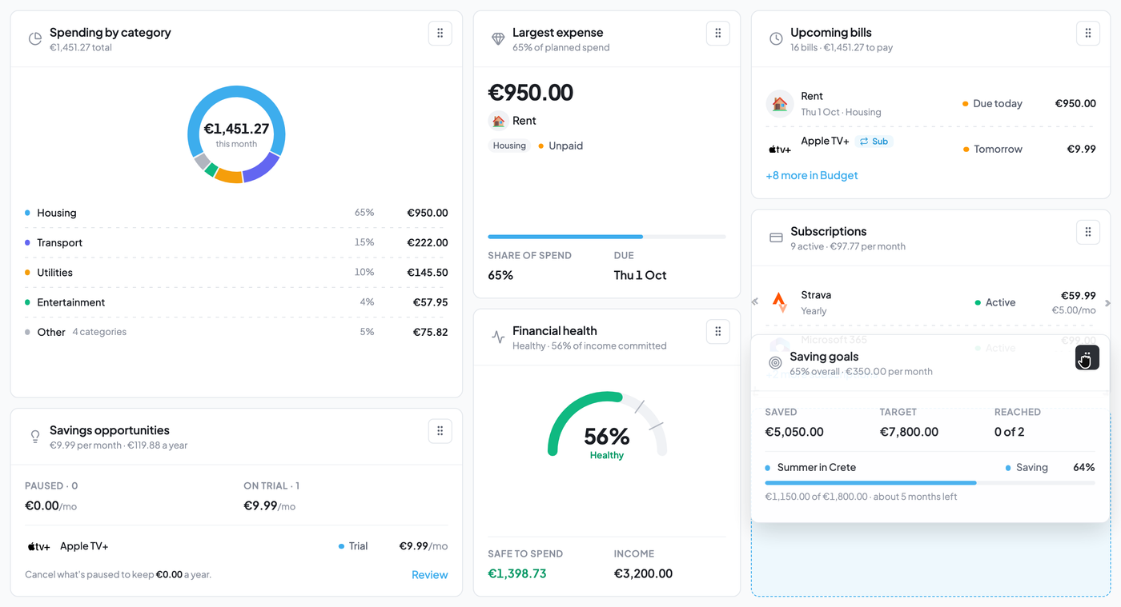Screen dimensions: 1121x607
Task: Click the house icon next to Rent in Largest expense
Action: click(498, 121)
